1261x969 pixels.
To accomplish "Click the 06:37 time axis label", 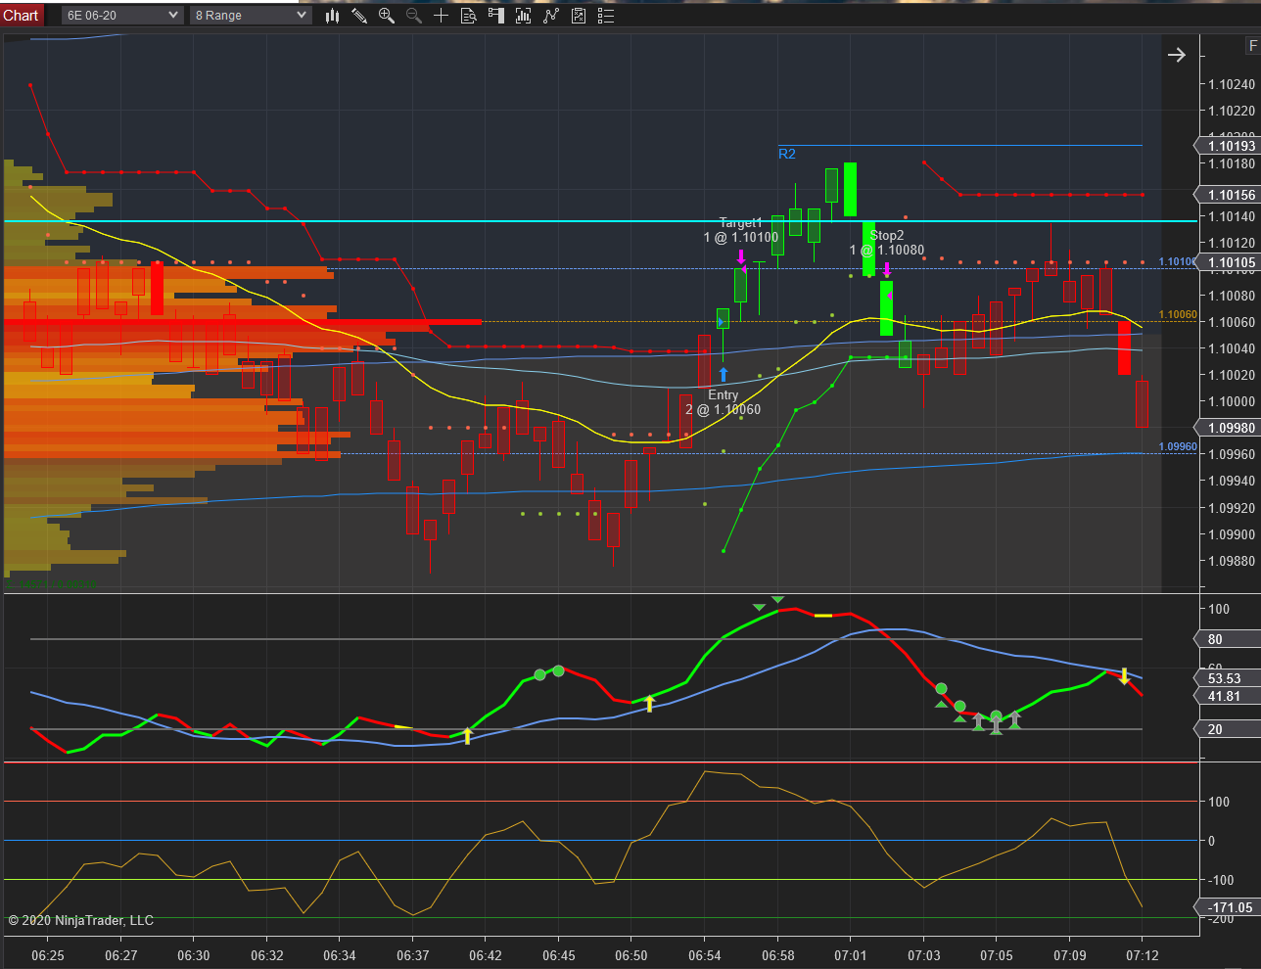I will [x=413, y=955].
